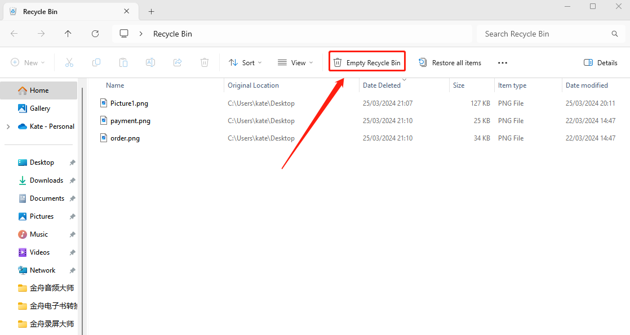
Task: Open the See more ellipsis menu
Action: [503, 62]
